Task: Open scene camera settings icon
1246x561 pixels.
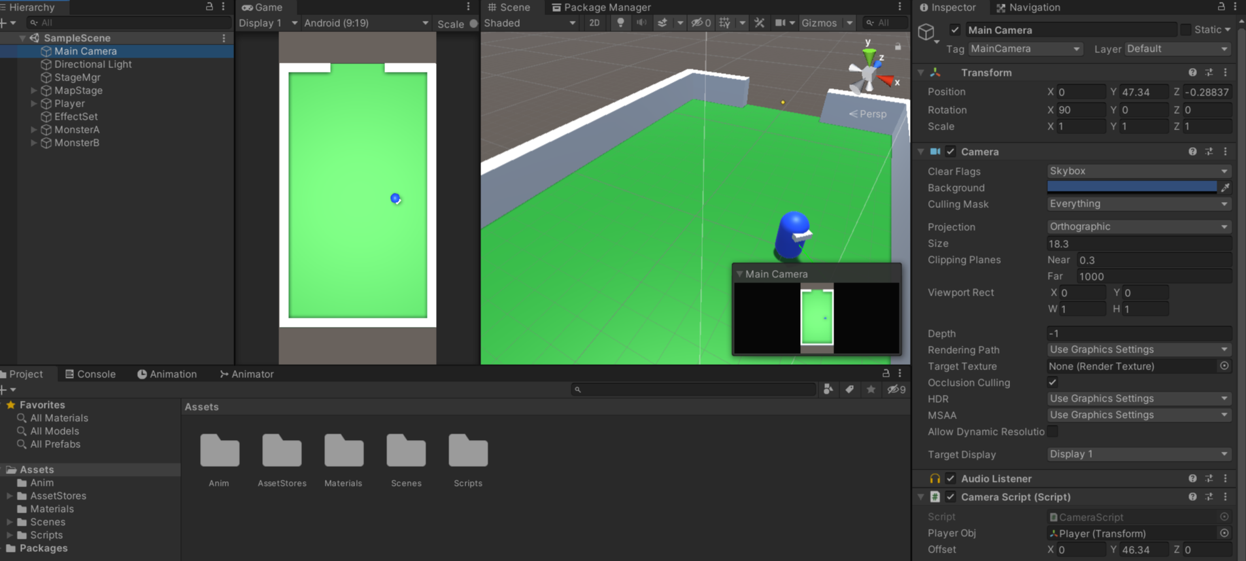Action: pos(781,23)
